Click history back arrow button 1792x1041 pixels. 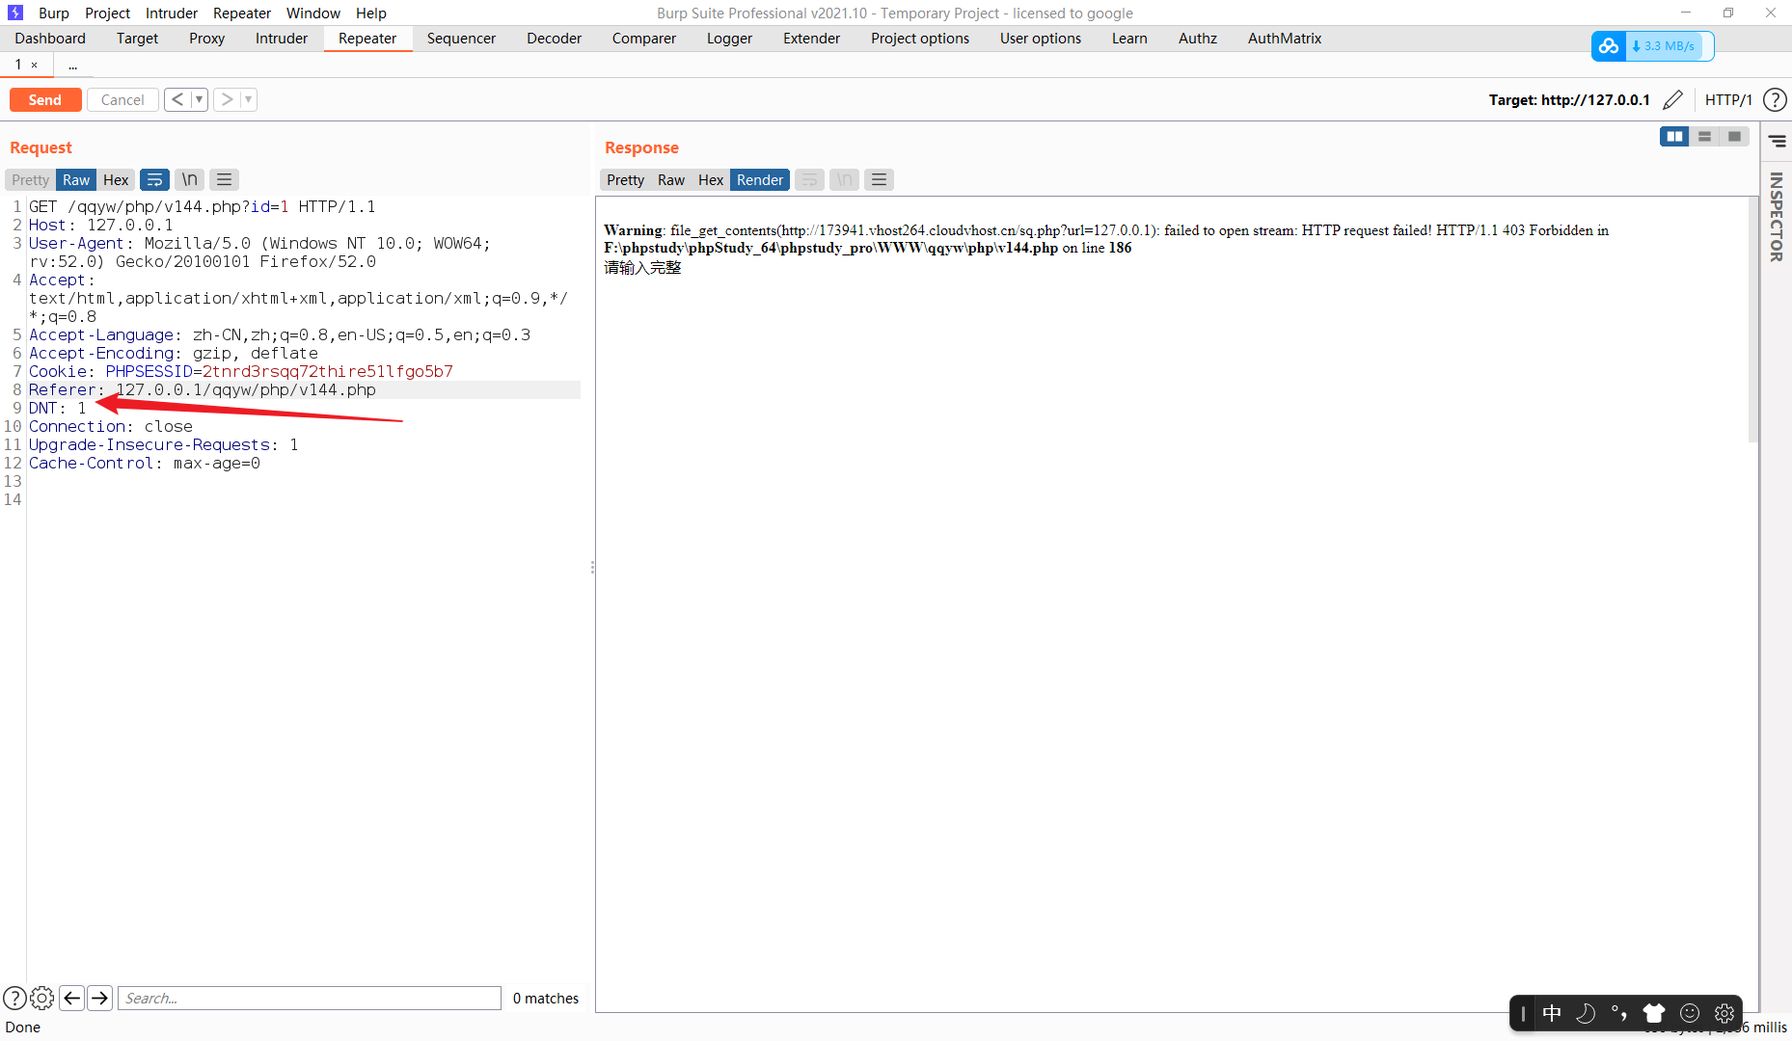point(177,99)
